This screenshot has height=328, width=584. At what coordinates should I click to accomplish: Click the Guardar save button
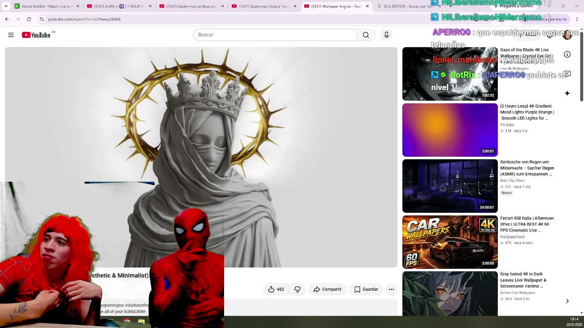point(366,289)
